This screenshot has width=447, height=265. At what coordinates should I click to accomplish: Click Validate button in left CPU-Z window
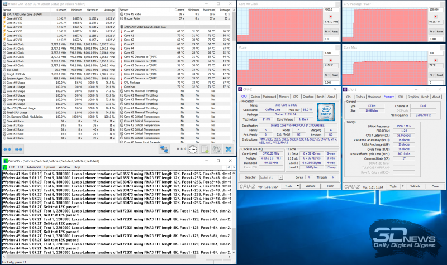[311, 186]
